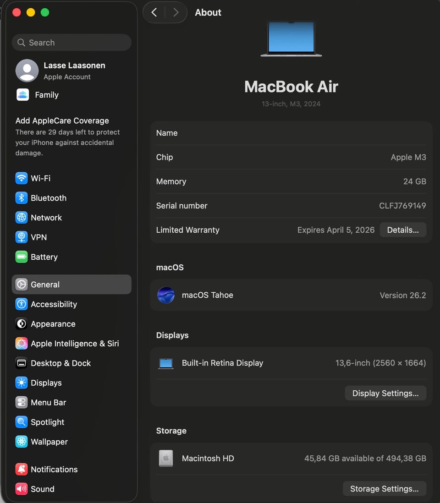Select Apple Intelligence & Siri label

point(75,344)
